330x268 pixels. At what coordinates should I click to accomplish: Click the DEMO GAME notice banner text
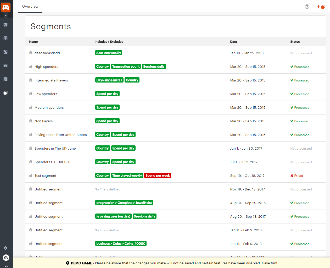tap(171, 263)
